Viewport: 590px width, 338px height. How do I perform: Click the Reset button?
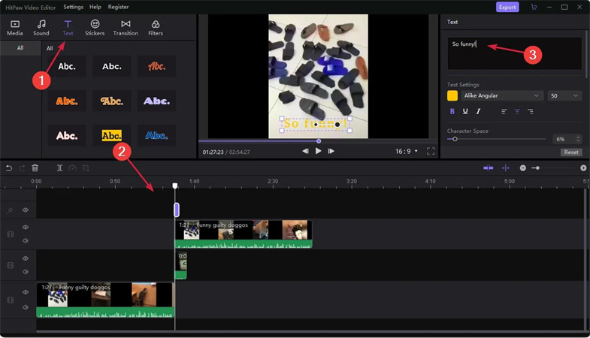point(571,152)
